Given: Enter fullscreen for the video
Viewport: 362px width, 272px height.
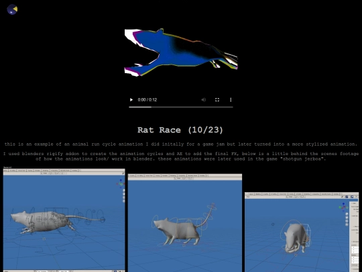Looking at the screenshot, I should pyautogui.click(x=217, y=99).
